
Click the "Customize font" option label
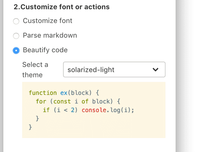(x=47, y=21)
